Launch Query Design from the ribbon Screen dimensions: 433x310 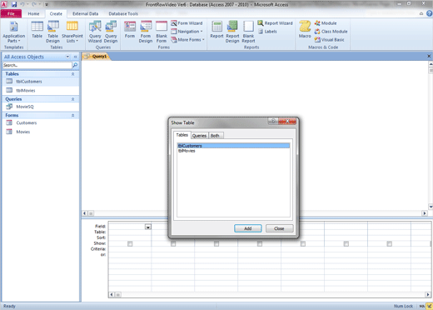coord(111,32)
